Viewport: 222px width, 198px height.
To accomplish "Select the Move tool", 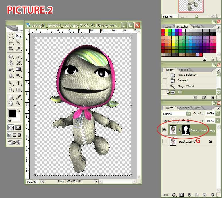I will [18, 36].
